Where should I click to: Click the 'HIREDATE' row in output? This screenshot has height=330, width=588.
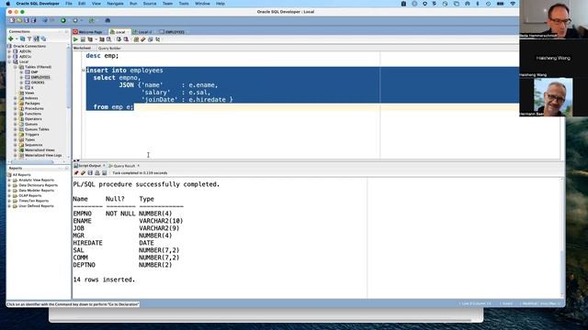113,243
